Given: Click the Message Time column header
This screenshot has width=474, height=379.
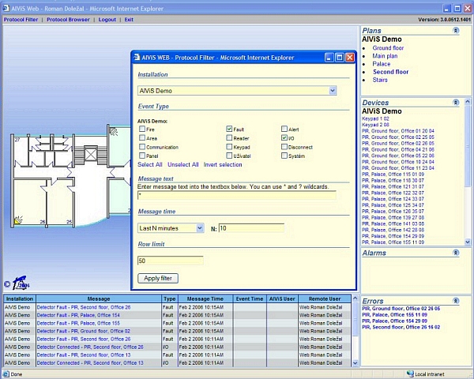Looking at the screenshot, I should point(205,298).
